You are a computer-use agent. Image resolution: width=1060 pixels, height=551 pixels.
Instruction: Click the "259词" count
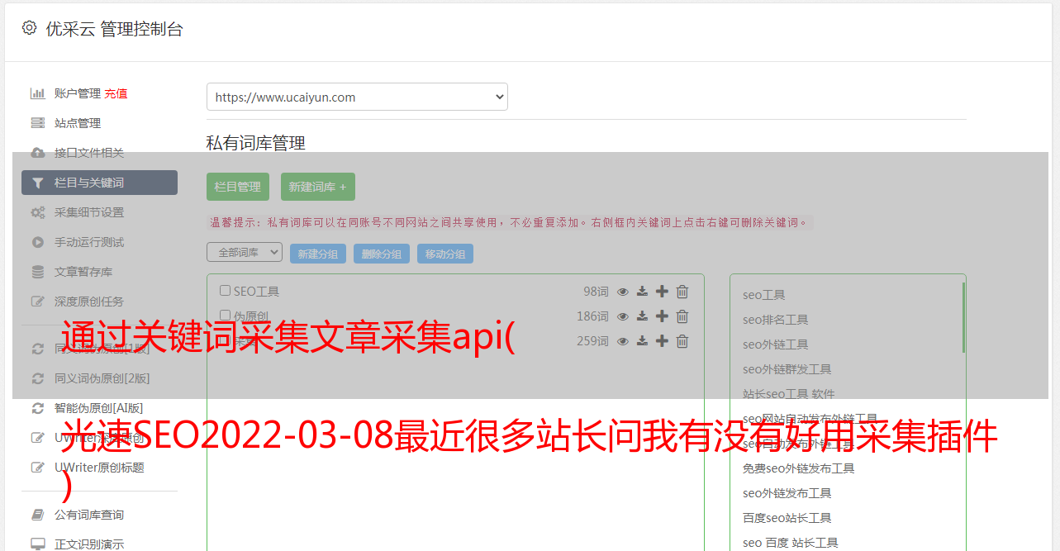pos(593,341)
